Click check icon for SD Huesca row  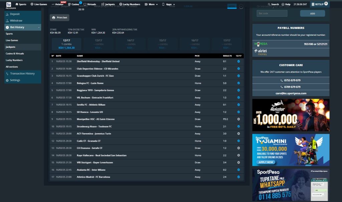[x=238, y=112]
